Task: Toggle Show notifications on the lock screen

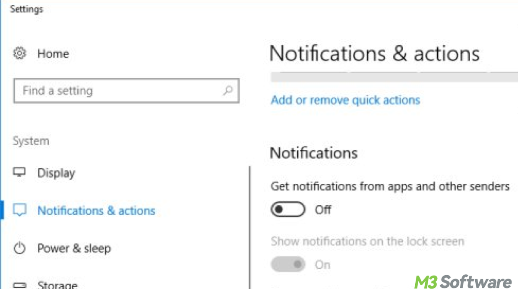Action: point(288,264)
